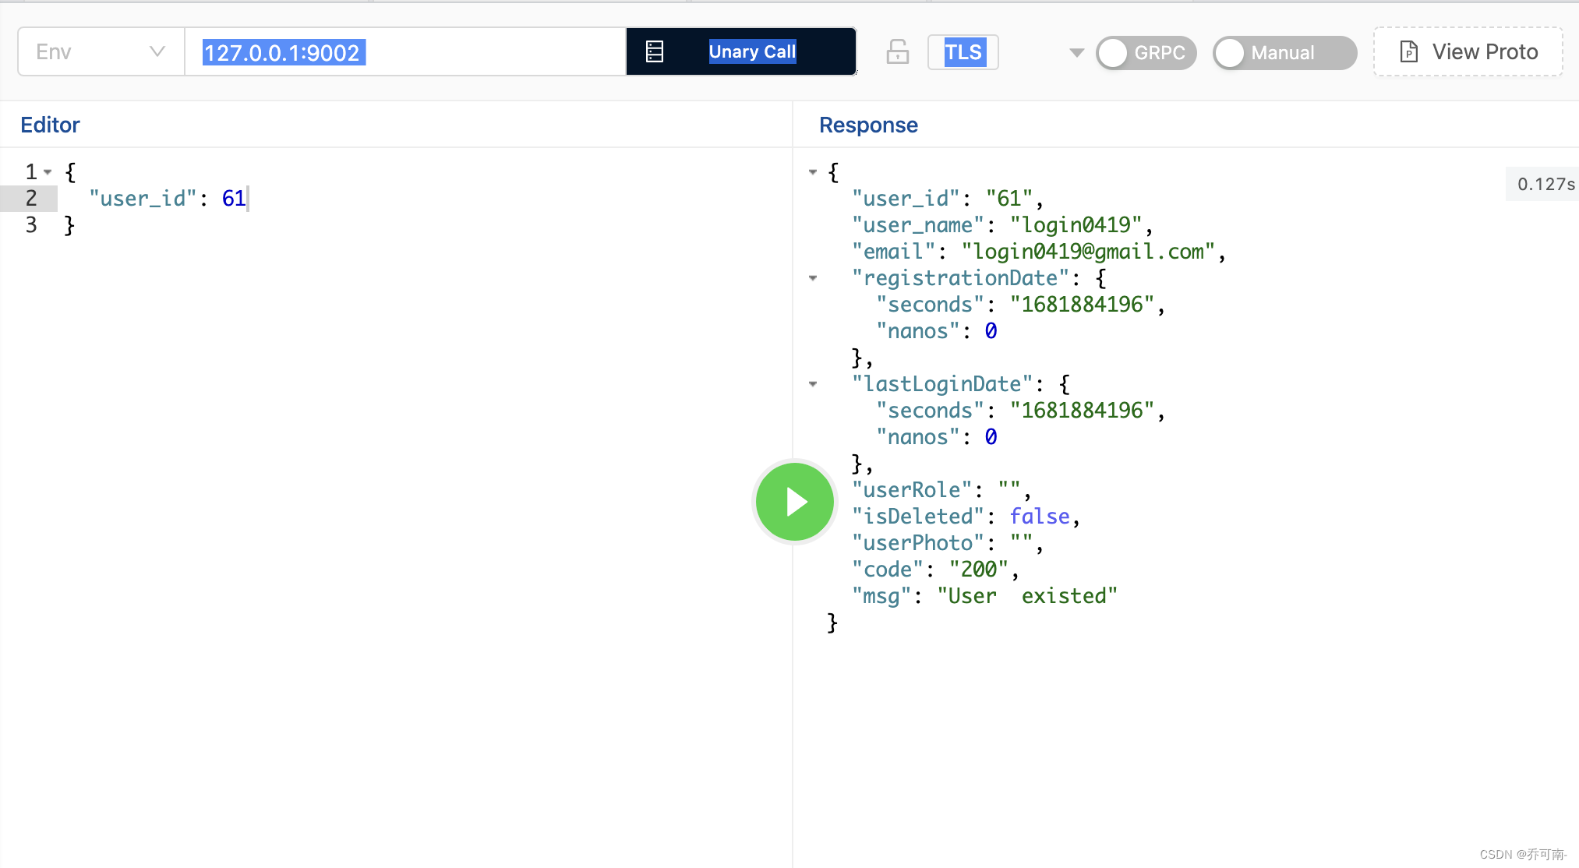Click the small caret left of GRPC toggle
The height and width of the screenshot is (868, 1579).
[x=1076, y=53]
